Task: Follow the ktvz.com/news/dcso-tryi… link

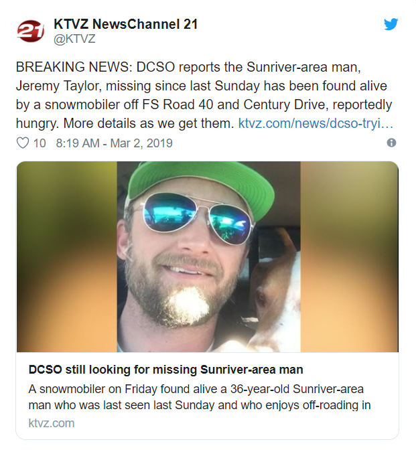Action: click(x=316, y=123)
